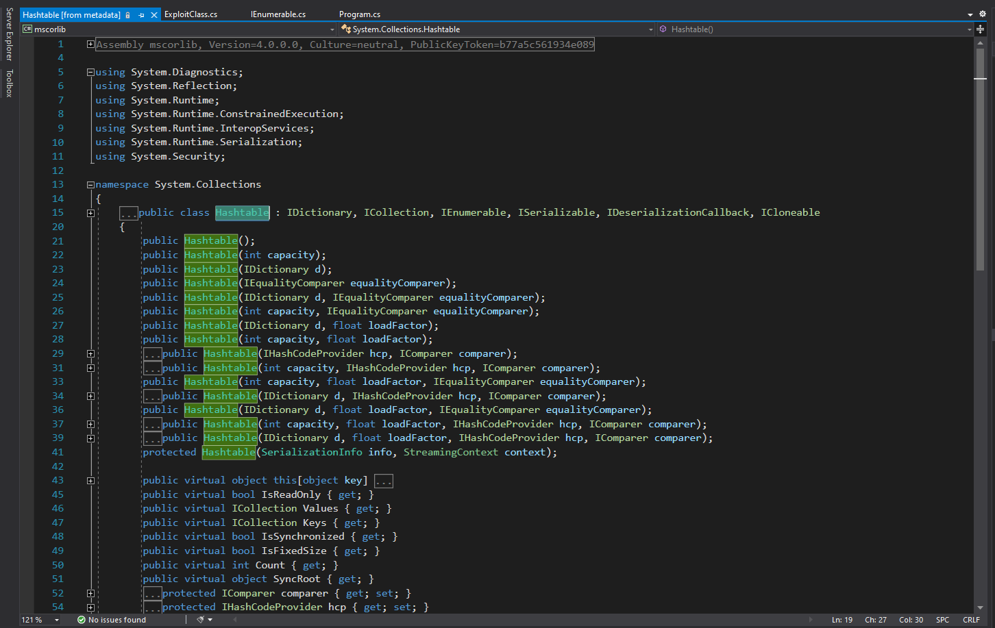Click the horizontal scrollbar left arrow

[236, 620]
